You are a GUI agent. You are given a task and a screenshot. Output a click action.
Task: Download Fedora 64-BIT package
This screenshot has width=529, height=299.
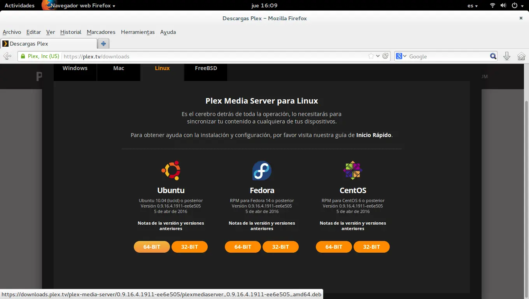coord(243,247)
